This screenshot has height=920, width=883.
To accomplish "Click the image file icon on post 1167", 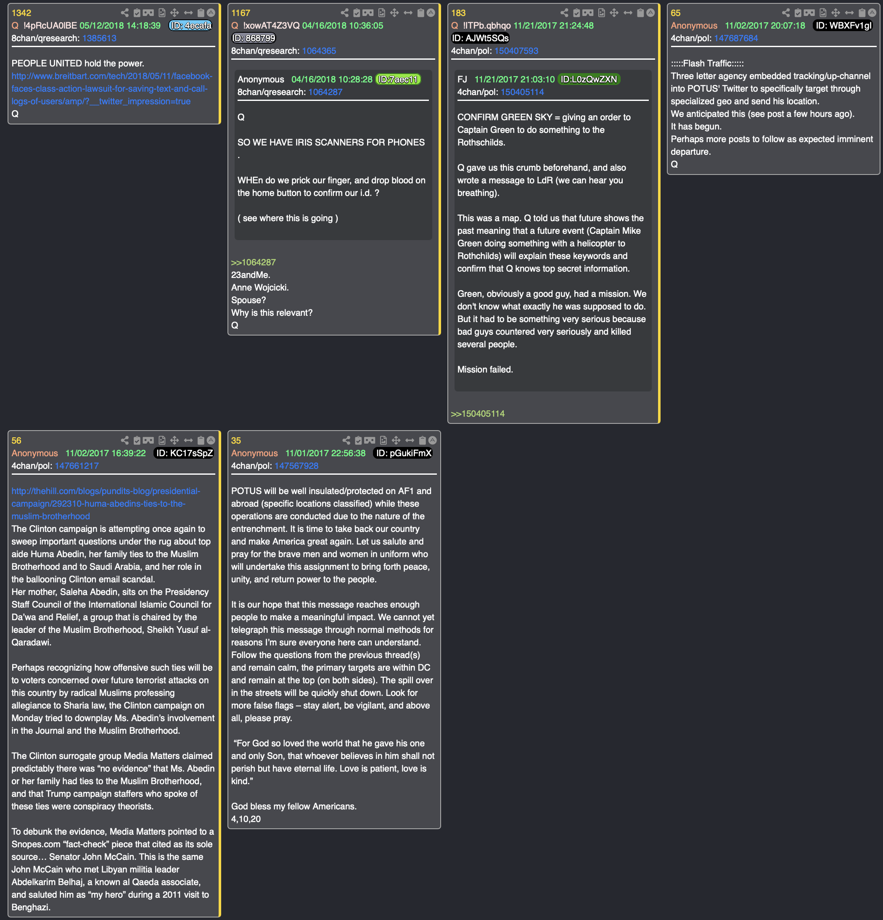I will pos(382,13).
